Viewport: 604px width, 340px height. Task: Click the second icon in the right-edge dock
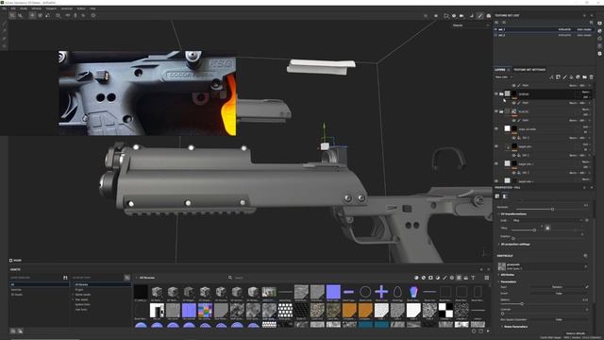(600, 31)
